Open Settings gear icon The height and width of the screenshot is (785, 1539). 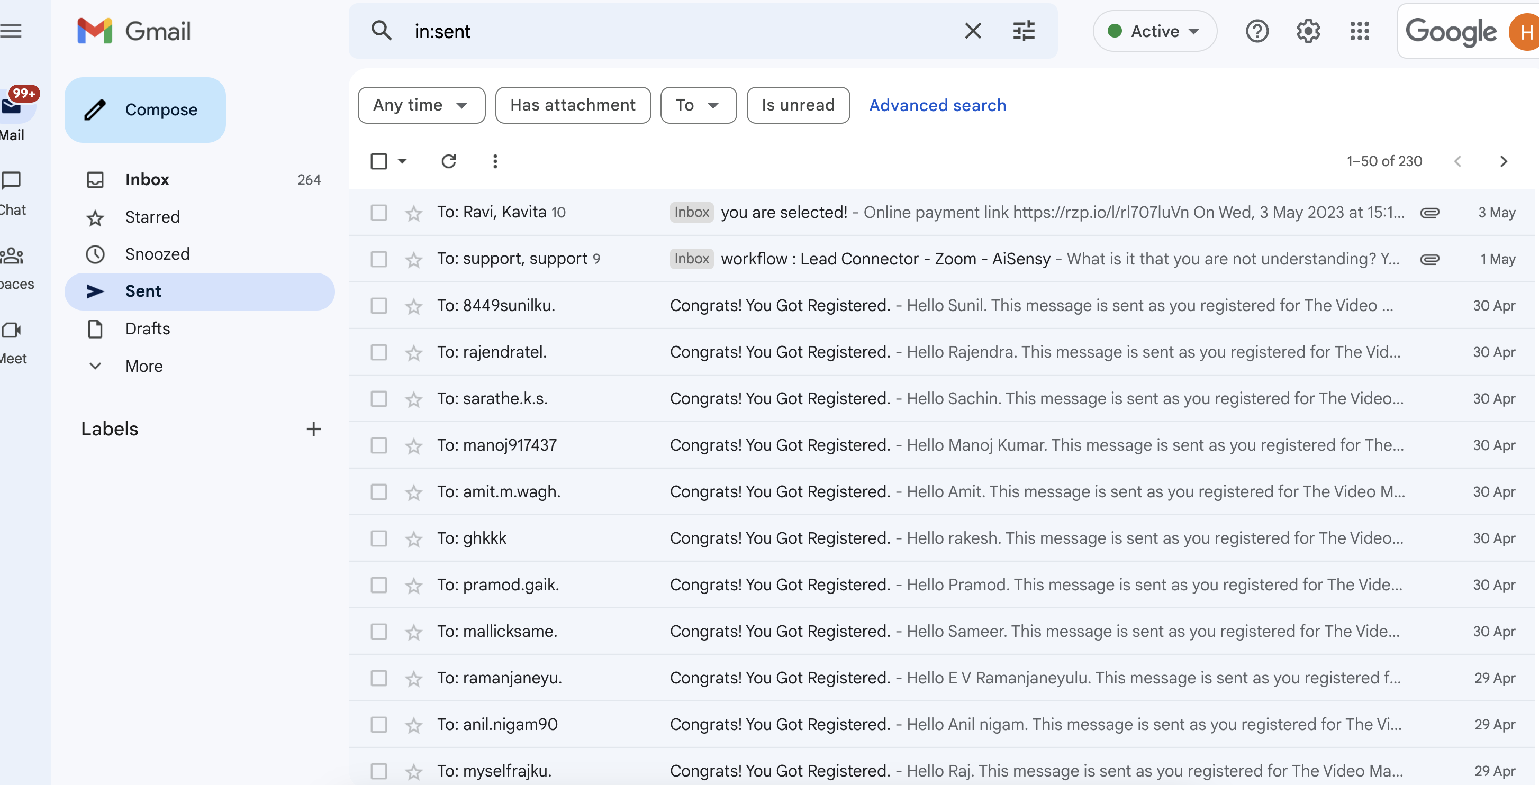[1308, 31]
